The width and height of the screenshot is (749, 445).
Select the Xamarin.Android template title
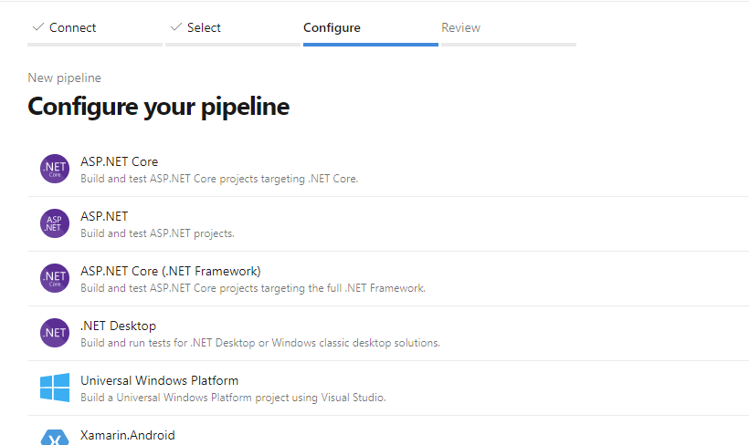click(x=128, y=435)
